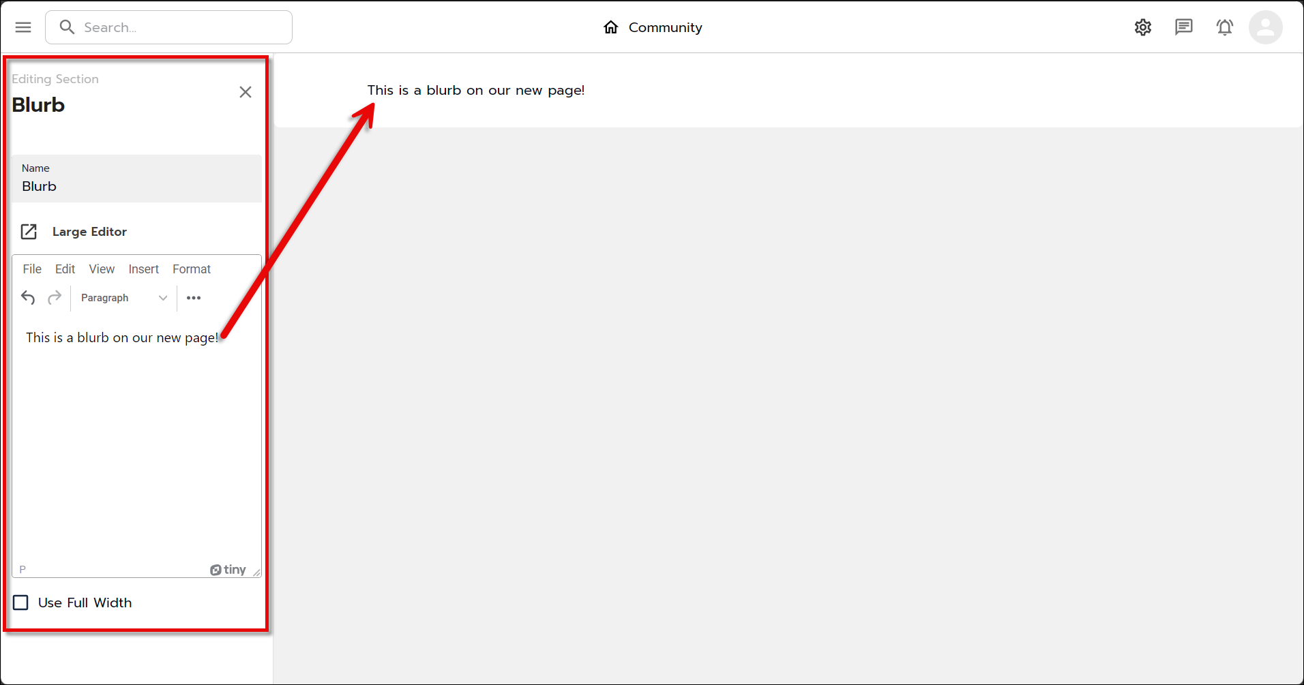Screen dimensions: 1304x685
Task: Open the chat messages icon
Action: point(1184,27)
